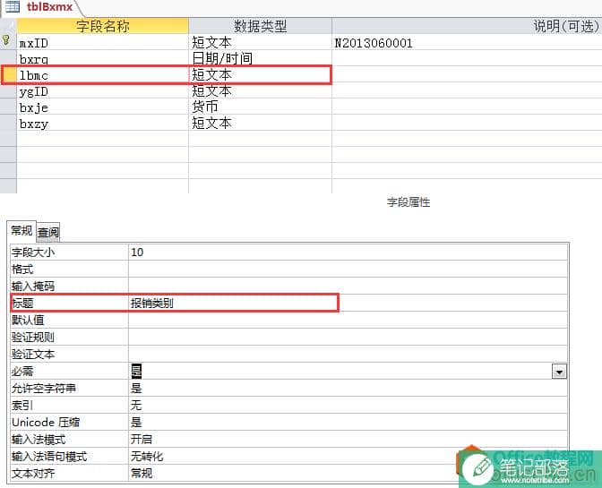Viewport: 602px width, 488px height.
Task: Click the 短文本 data type of mxID
Action: click(x=260, y=43)
